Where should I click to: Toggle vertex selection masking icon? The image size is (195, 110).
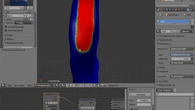coord(74,86)
